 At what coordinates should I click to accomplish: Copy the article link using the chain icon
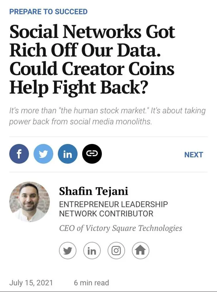92,153
